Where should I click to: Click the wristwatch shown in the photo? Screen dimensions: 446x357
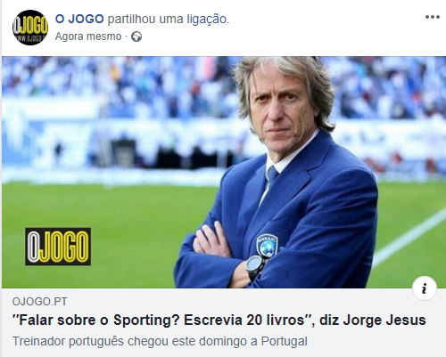[254, 266]
